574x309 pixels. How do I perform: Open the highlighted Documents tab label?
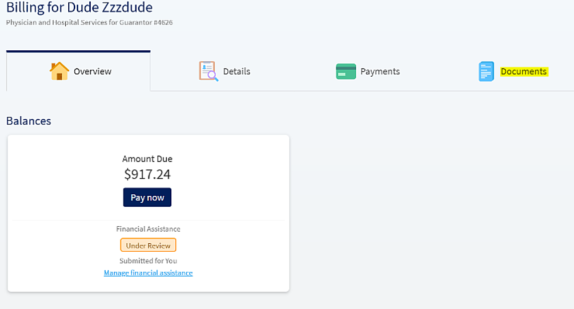click(x=524, y=71)
